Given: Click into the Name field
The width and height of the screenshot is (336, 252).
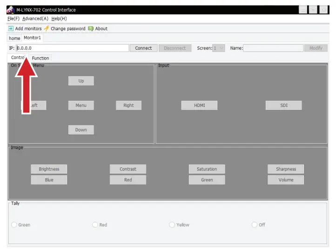Looking at the screenshot, I should point(273,48).
